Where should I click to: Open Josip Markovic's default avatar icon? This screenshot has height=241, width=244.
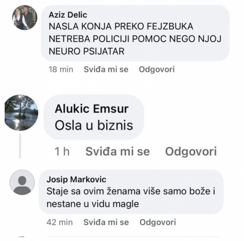22,182
